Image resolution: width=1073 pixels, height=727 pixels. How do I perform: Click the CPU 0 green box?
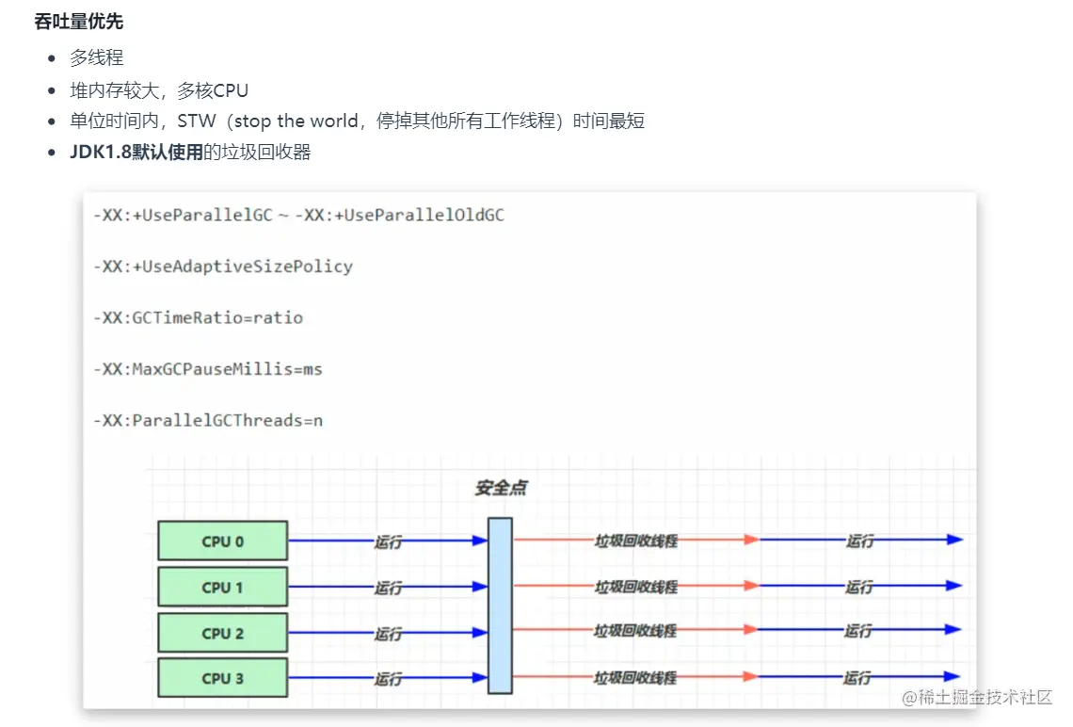[222, 541]
